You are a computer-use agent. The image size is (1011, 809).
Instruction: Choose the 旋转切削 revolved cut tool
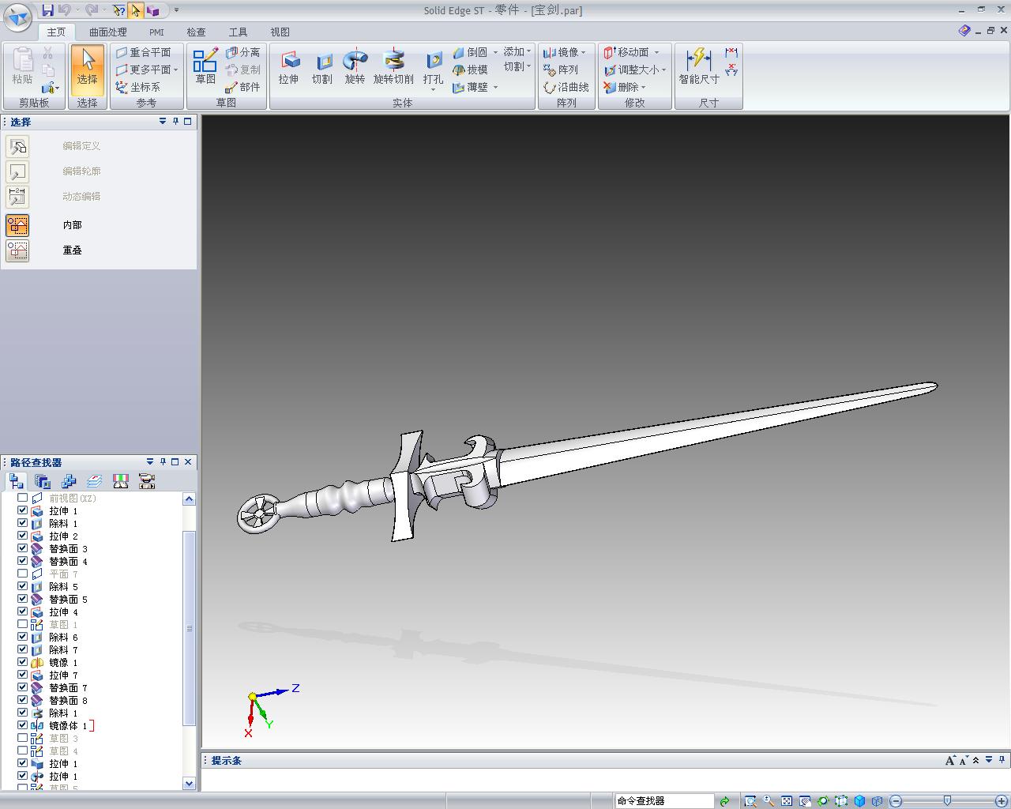click(393, 68)
